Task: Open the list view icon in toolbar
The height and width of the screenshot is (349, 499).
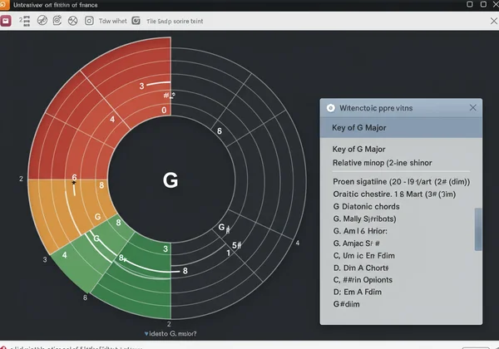Action: point(24,21)
